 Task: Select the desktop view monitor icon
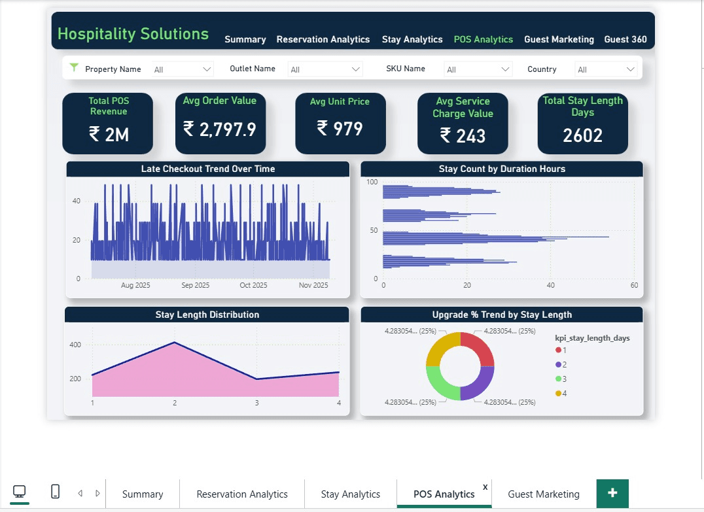(19, 491)
